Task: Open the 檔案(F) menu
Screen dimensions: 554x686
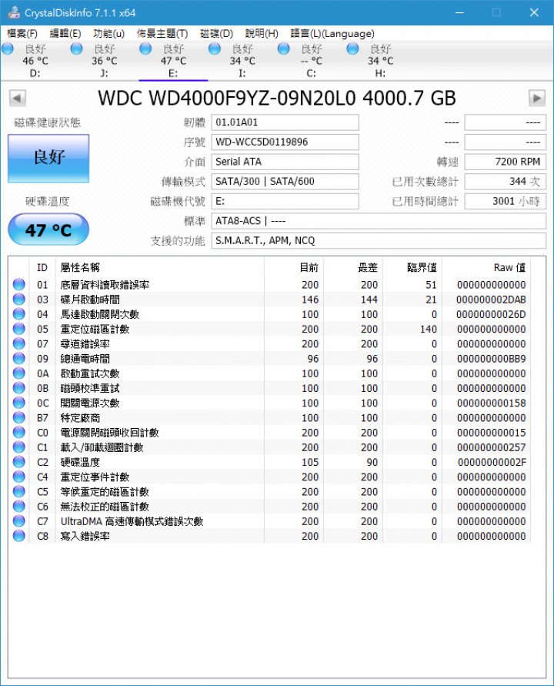Action: [22, 34]
